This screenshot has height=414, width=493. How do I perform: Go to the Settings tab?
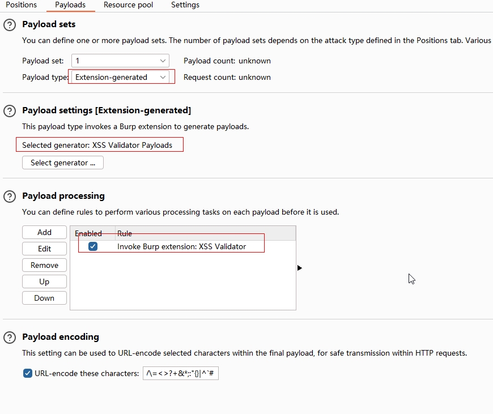185,5
